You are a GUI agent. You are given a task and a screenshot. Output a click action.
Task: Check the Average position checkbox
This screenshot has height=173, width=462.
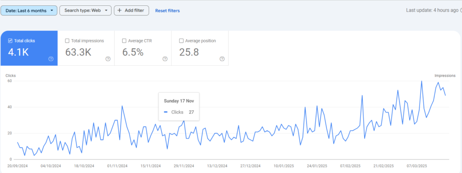pyautogui.click(x=181, y=41)
